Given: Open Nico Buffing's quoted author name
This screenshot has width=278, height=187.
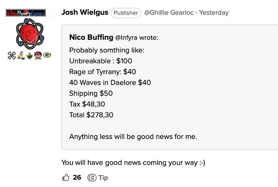Looking at the screenshot, I should [91, 37].
